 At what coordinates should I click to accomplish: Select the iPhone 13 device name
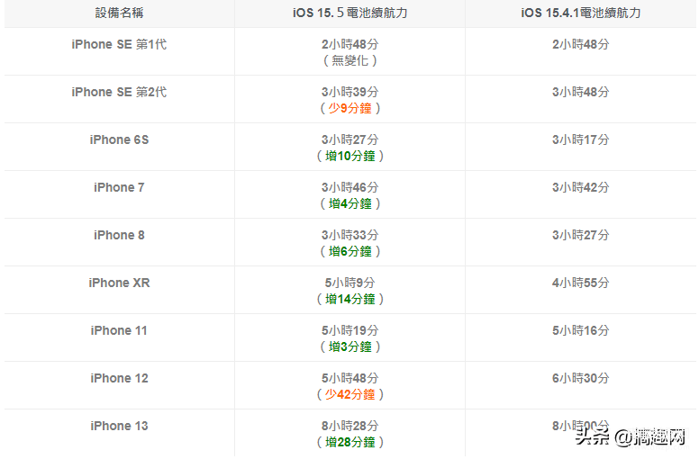(x=119, y=426)
